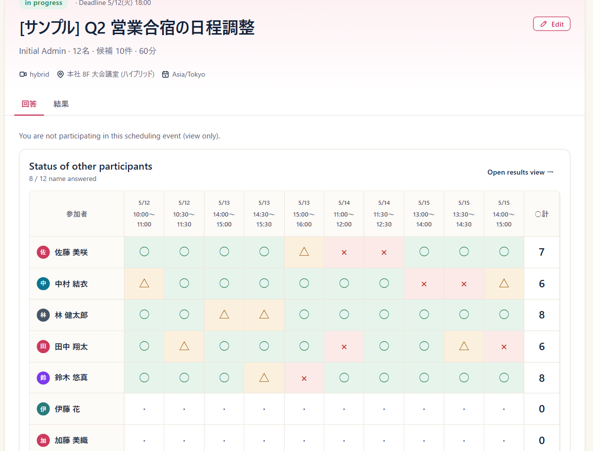Click the 伊藤 花 avatar

coord(43,409)
